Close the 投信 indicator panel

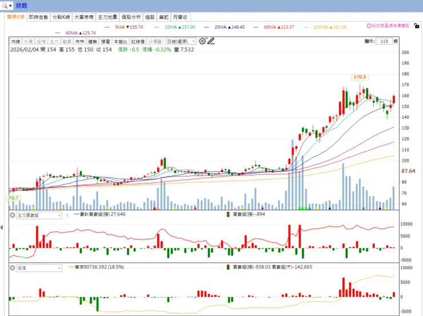click(13, 268)
